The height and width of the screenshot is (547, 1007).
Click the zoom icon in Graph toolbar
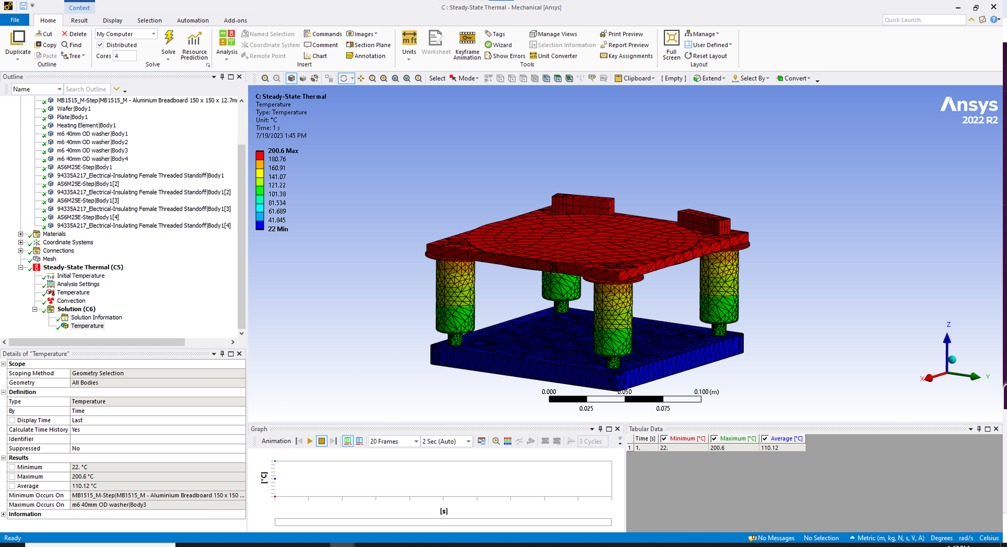[496, 441]
